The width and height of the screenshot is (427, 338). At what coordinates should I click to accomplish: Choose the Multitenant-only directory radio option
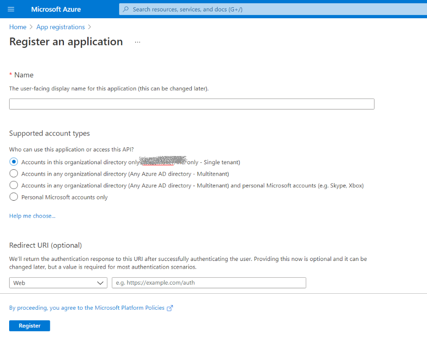coord(14,174)
